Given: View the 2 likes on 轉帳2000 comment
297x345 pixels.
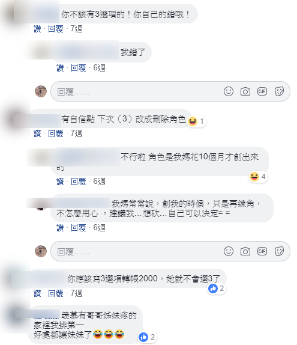Looking at the screenshot, I should 217,289.
